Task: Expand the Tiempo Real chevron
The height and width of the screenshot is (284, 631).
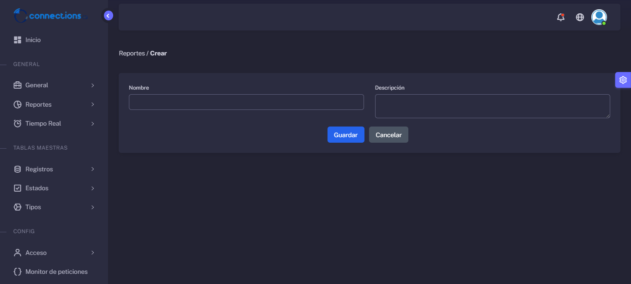Action: 93,124
